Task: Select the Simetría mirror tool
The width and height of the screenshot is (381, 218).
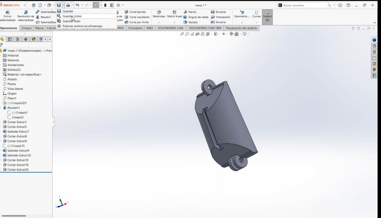Action: [218, 22]
